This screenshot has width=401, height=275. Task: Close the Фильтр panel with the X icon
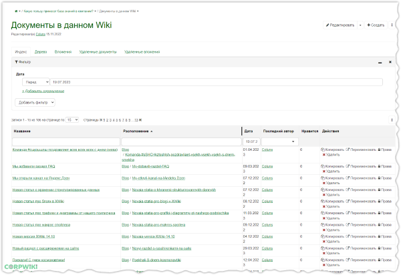[x=390, y=62]
